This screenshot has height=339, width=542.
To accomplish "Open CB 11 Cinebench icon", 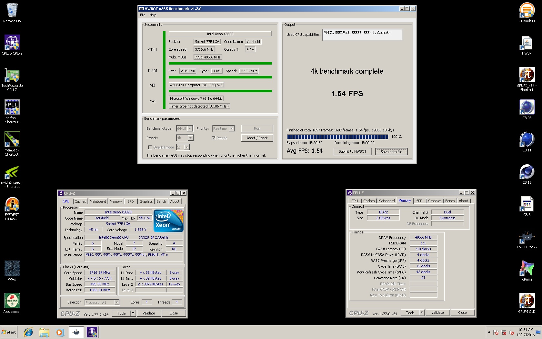I will tap(527, 142).
